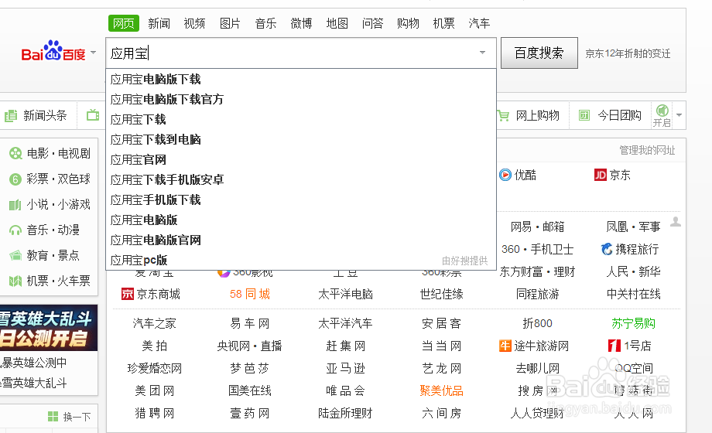Click the 音乐·动漫 headphones icon

point(15,230)
